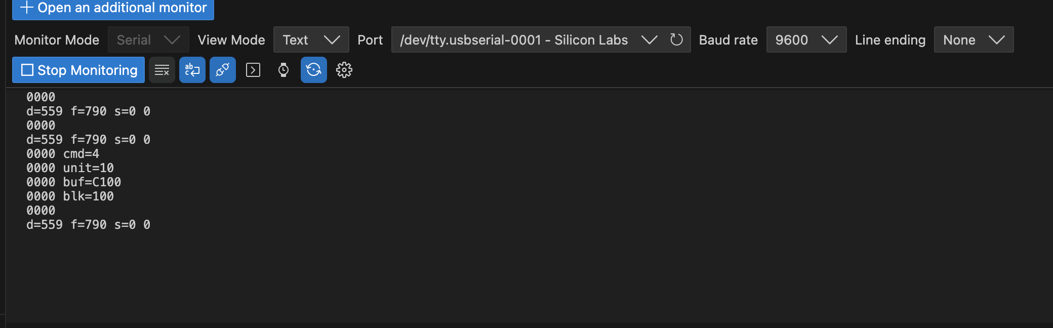Click Open an additional monitor
1053x328 pixels.
click(x=113, y=8)
